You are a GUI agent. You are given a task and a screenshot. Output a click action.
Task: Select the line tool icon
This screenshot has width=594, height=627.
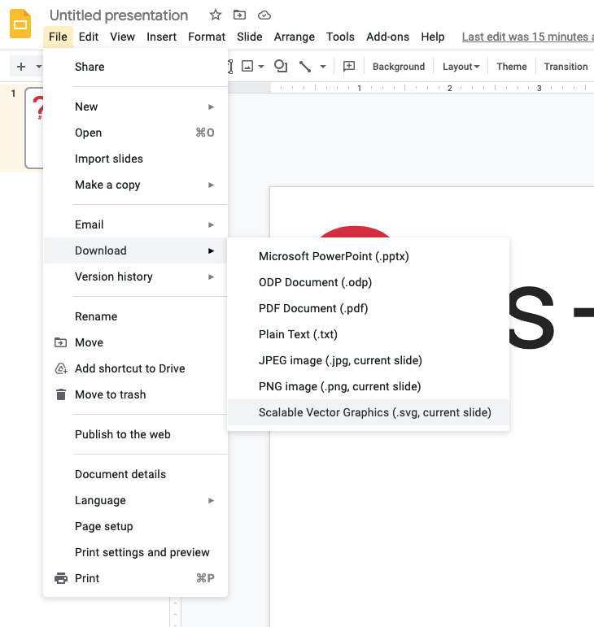click(x=305, y=67)
